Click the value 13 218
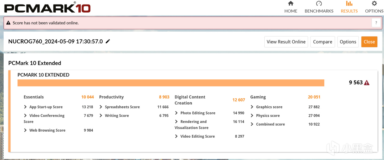The width and height of the screenshot is (384, 160). [x=87, y=107]
